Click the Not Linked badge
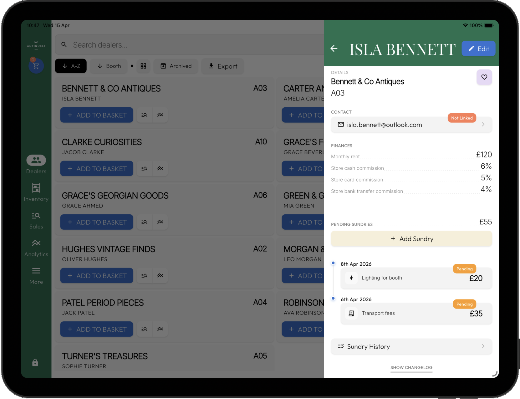Screen dimensions: 520x399 462,118
